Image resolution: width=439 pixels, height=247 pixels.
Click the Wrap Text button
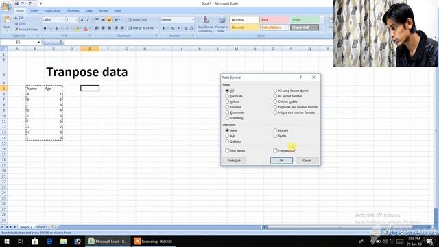pos(137,20)
